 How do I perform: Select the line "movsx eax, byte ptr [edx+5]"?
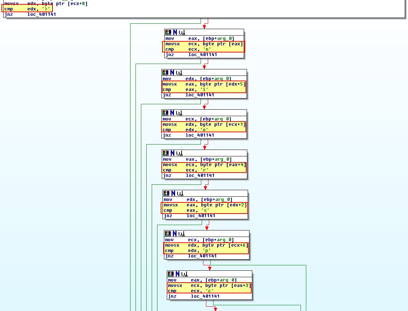(204, 84)
